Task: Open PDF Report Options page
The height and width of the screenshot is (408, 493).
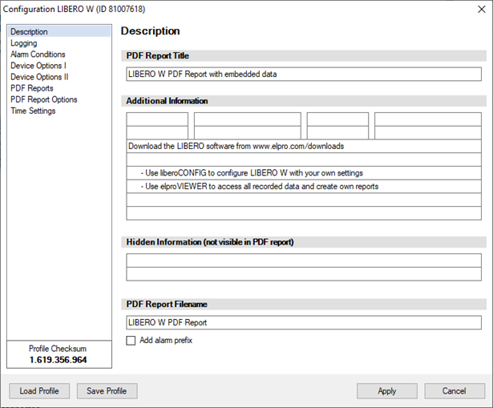Action: [x=44, y=99]
